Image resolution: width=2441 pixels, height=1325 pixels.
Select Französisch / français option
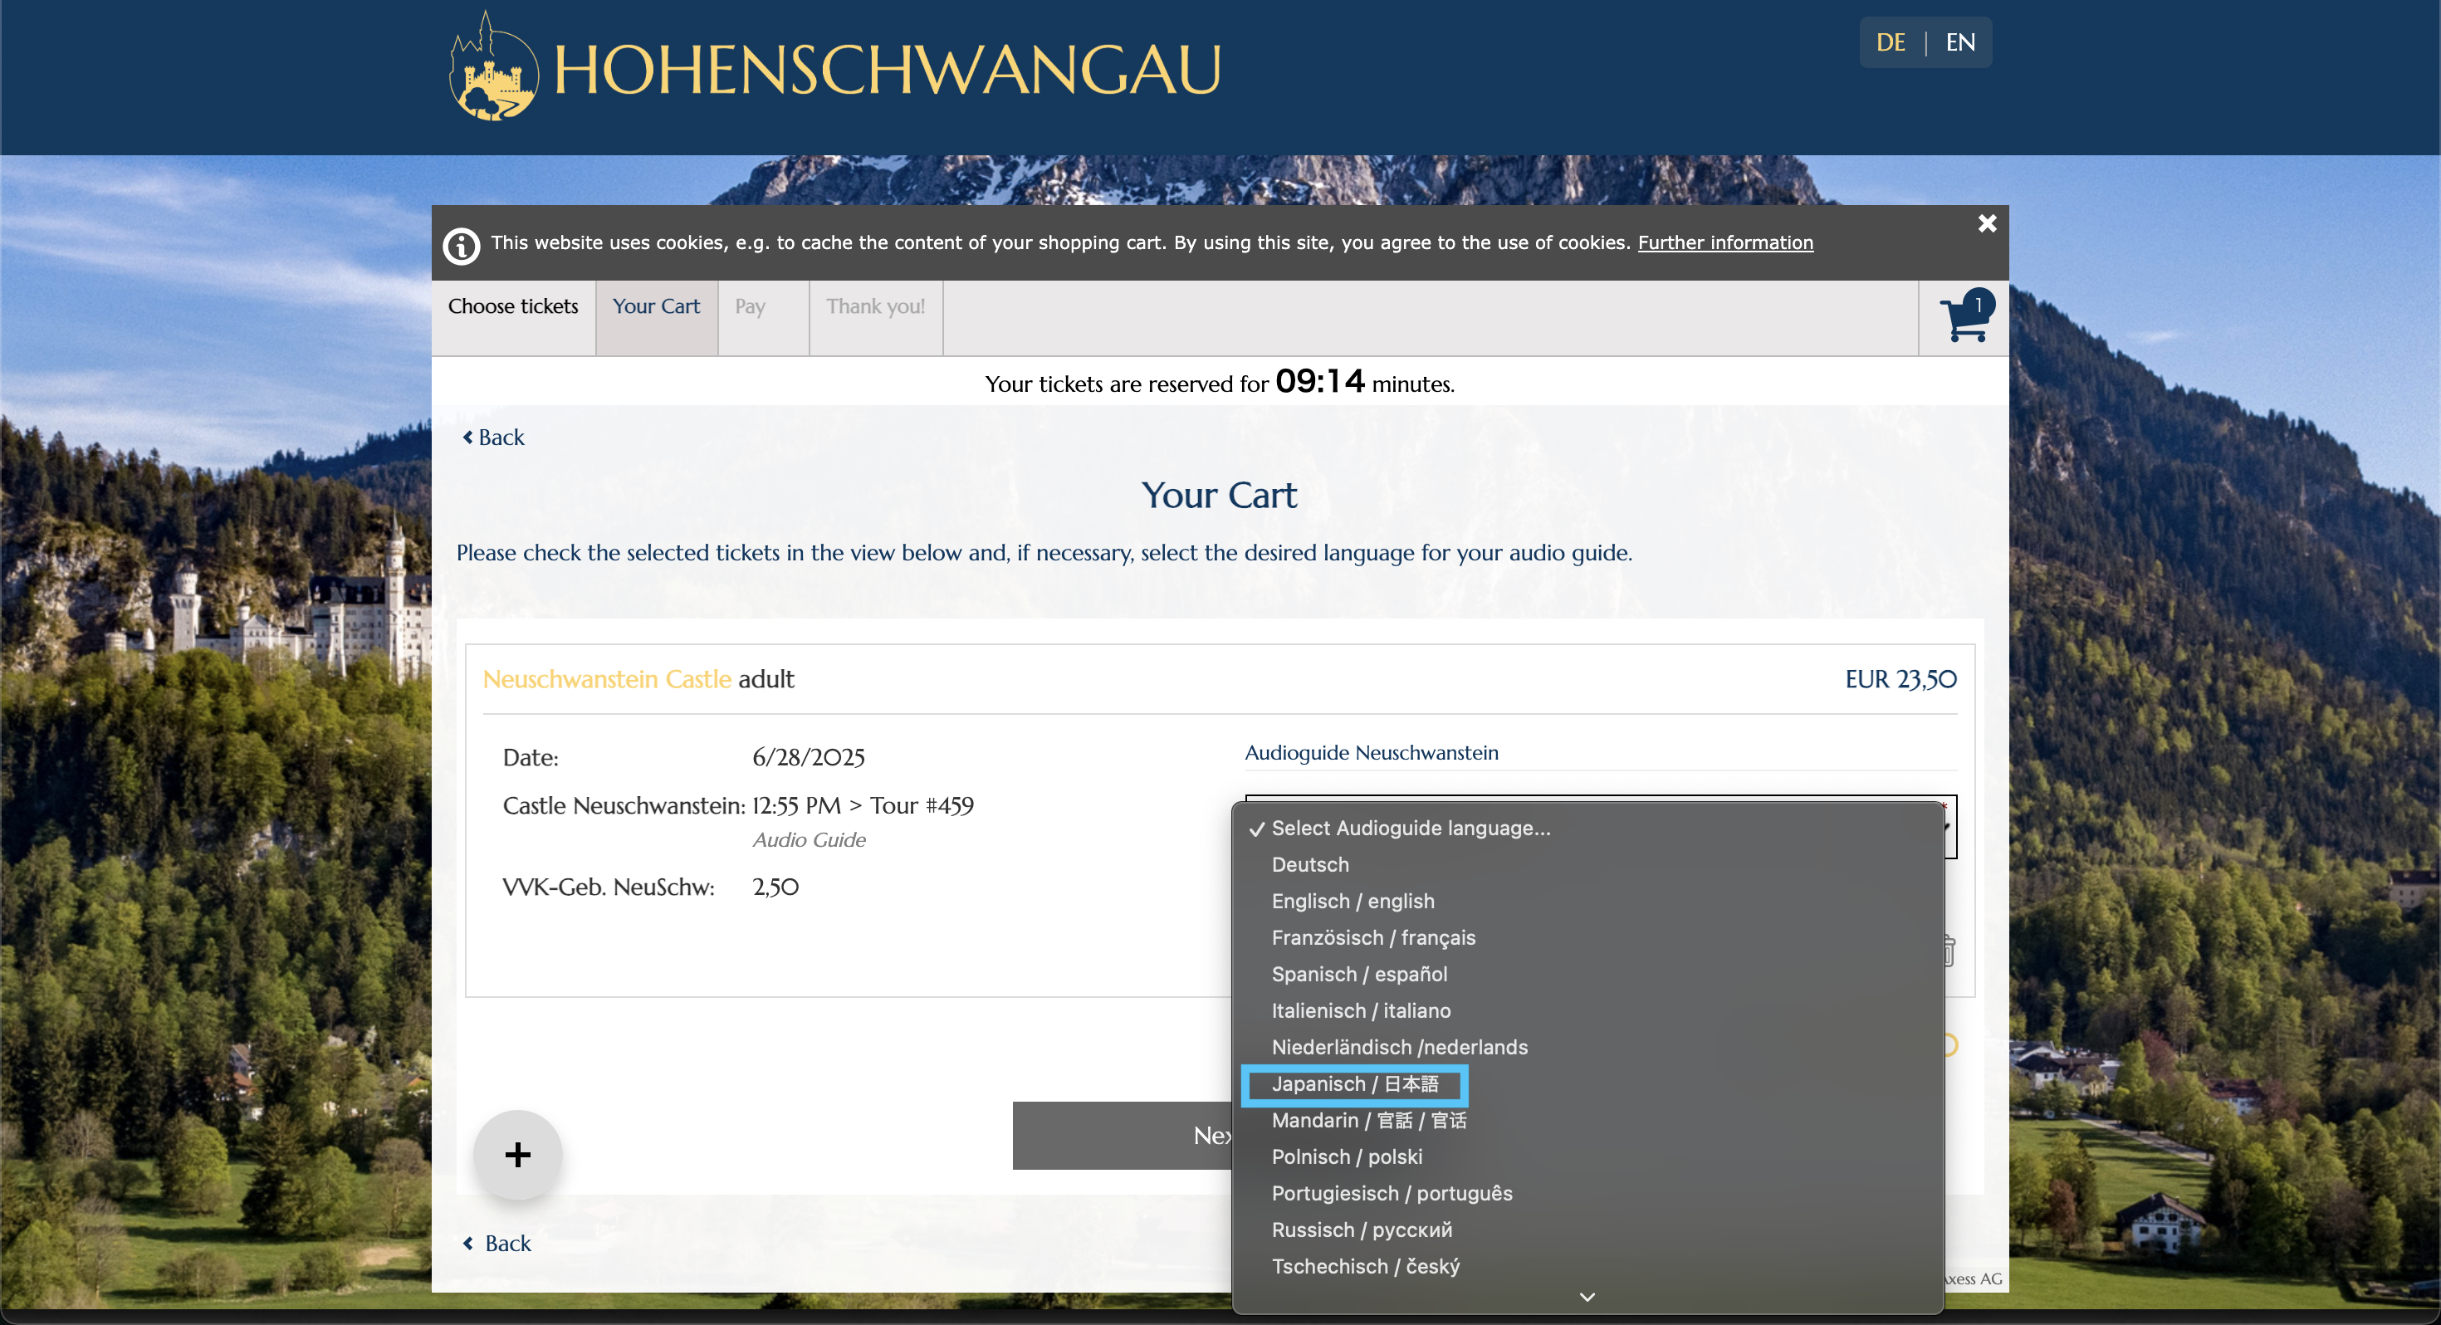tap(1588, 937)
